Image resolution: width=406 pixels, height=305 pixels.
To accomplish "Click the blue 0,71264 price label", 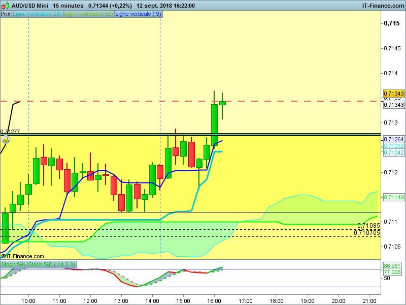I will point(394,139).
